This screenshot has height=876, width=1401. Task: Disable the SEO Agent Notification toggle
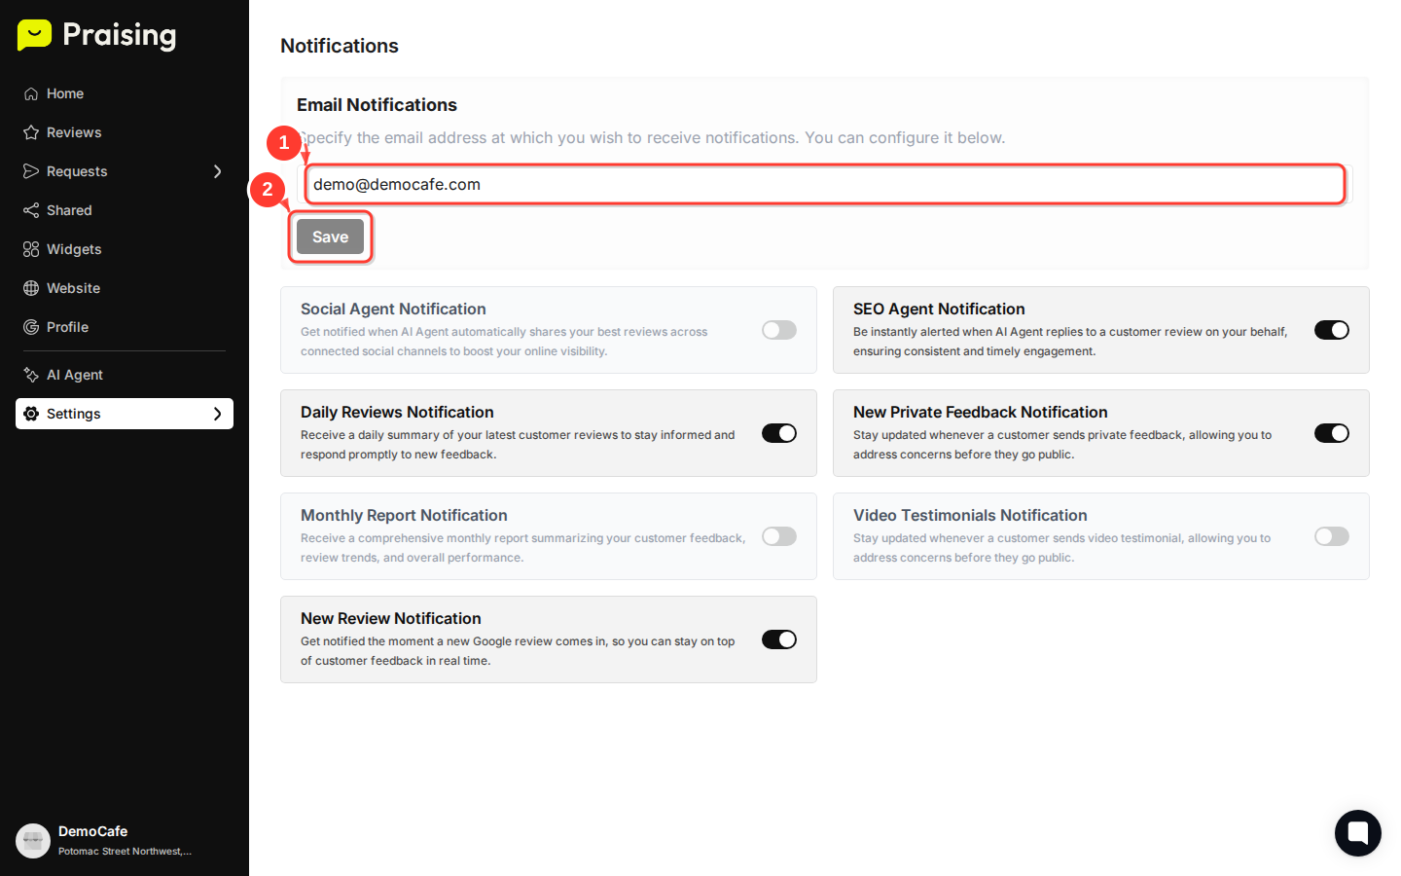1331,330
